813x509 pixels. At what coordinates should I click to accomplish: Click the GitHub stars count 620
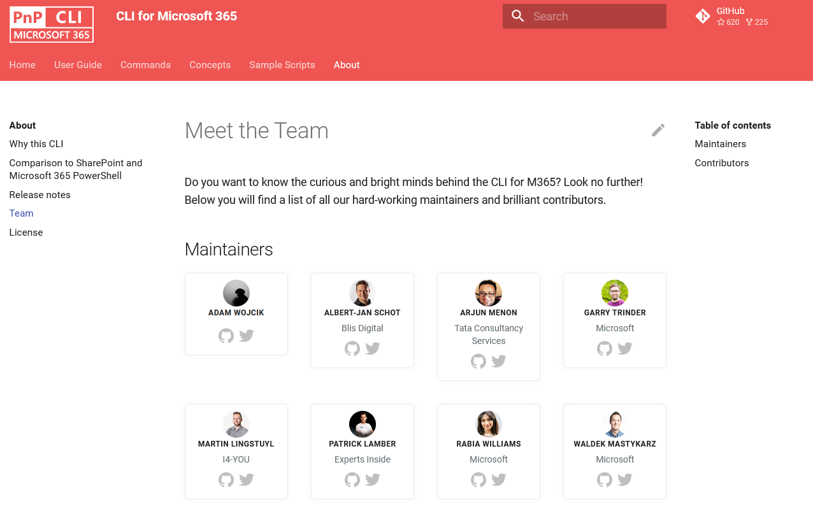728,22
